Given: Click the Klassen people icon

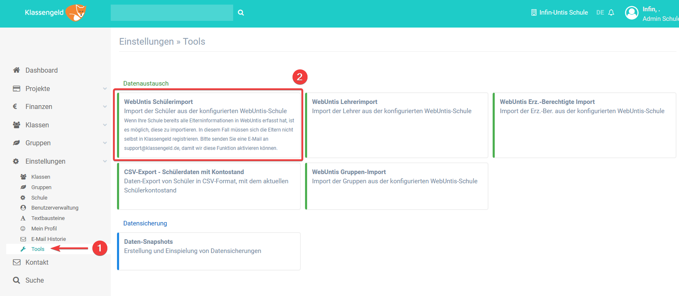Looking at the screenshot, I should (x=16, y=125).
